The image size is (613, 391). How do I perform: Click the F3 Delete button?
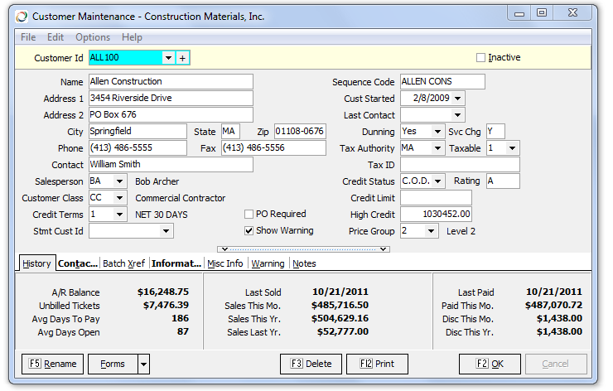311,364
